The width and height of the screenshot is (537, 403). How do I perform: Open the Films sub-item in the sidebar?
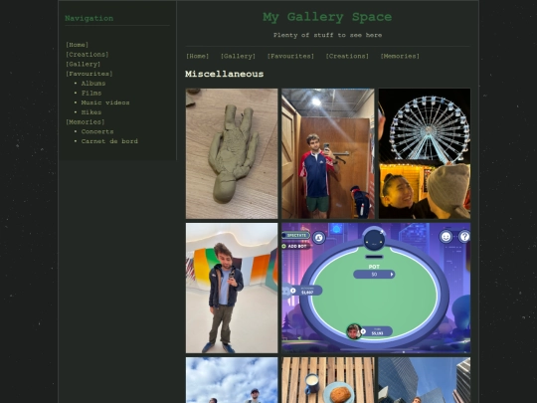click(x=91, y=93)
